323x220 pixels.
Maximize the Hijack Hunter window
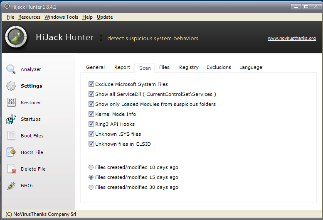[306, 7]
